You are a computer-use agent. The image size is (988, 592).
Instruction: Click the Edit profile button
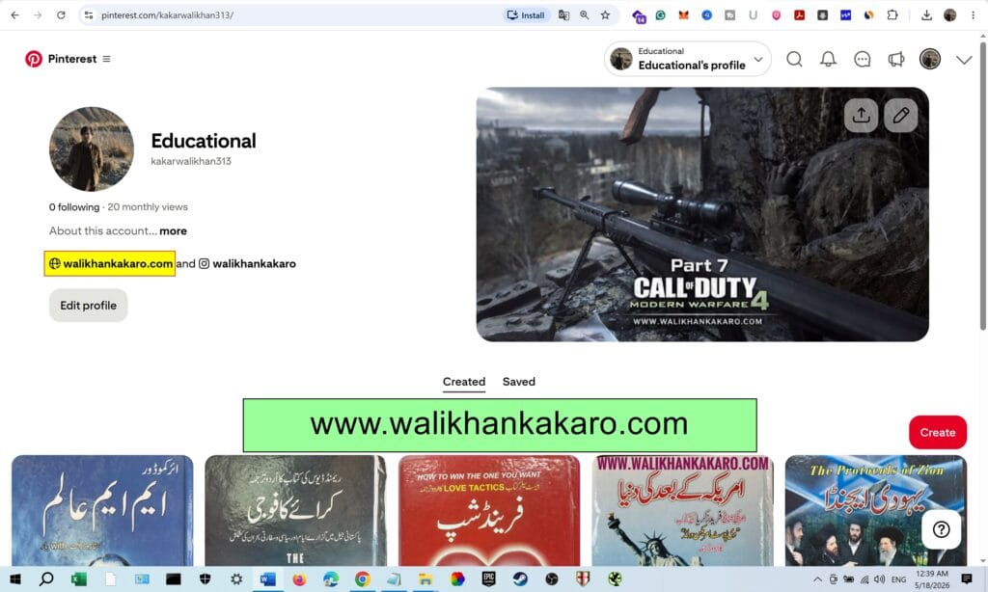pyautogui.click(x=88, y=306)
